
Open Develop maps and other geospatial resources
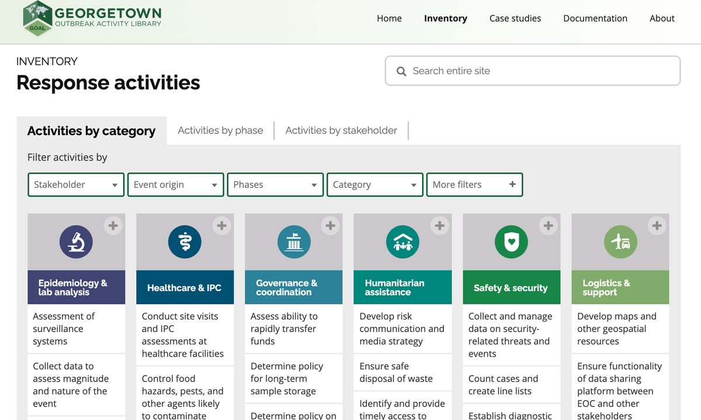point(620,329)
